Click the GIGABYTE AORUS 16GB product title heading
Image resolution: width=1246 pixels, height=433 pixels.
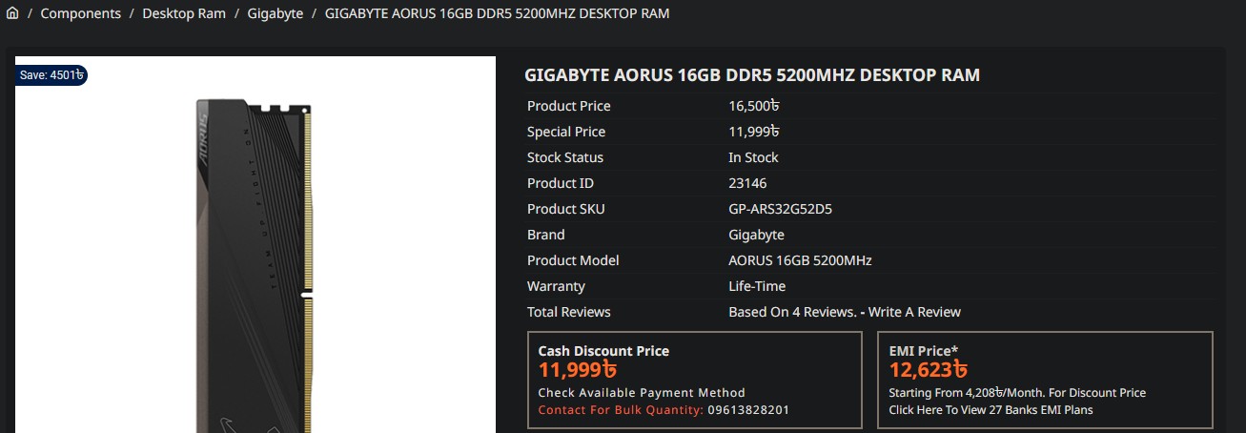click(751, 75)
